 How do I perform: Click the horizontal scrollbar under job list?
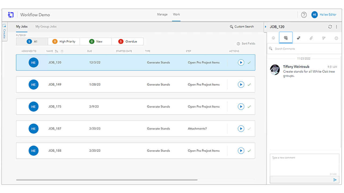(x=107, y=180)
